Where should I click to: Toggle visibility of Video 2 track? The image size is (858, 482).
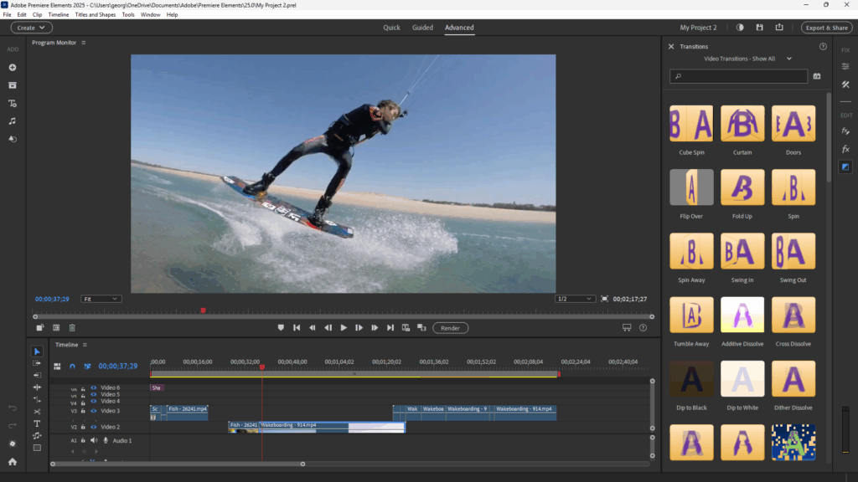pos(94,427)
